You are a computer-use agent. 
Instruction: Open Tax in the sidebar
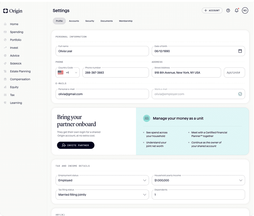tap(12, 95)
